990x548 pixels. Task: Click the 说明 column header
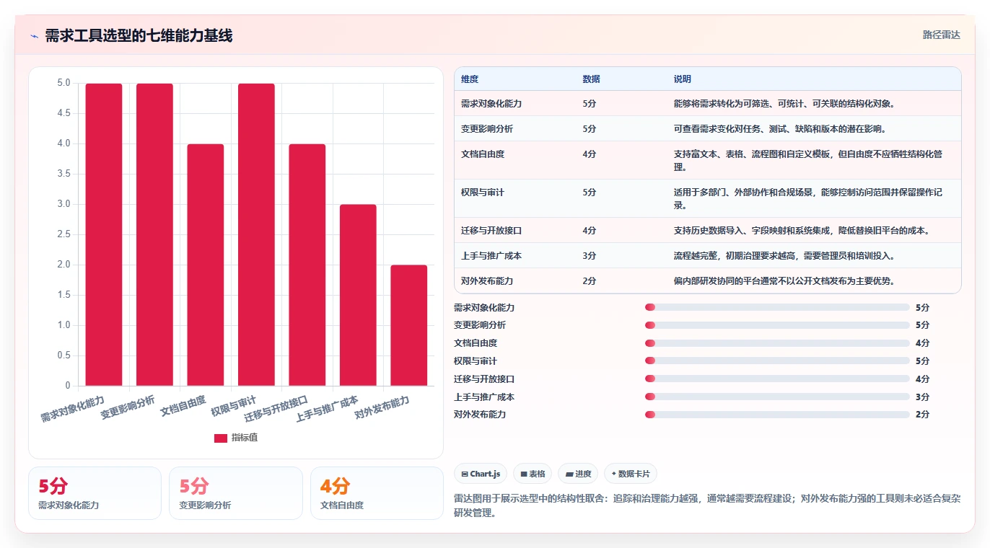pos(683,79)
